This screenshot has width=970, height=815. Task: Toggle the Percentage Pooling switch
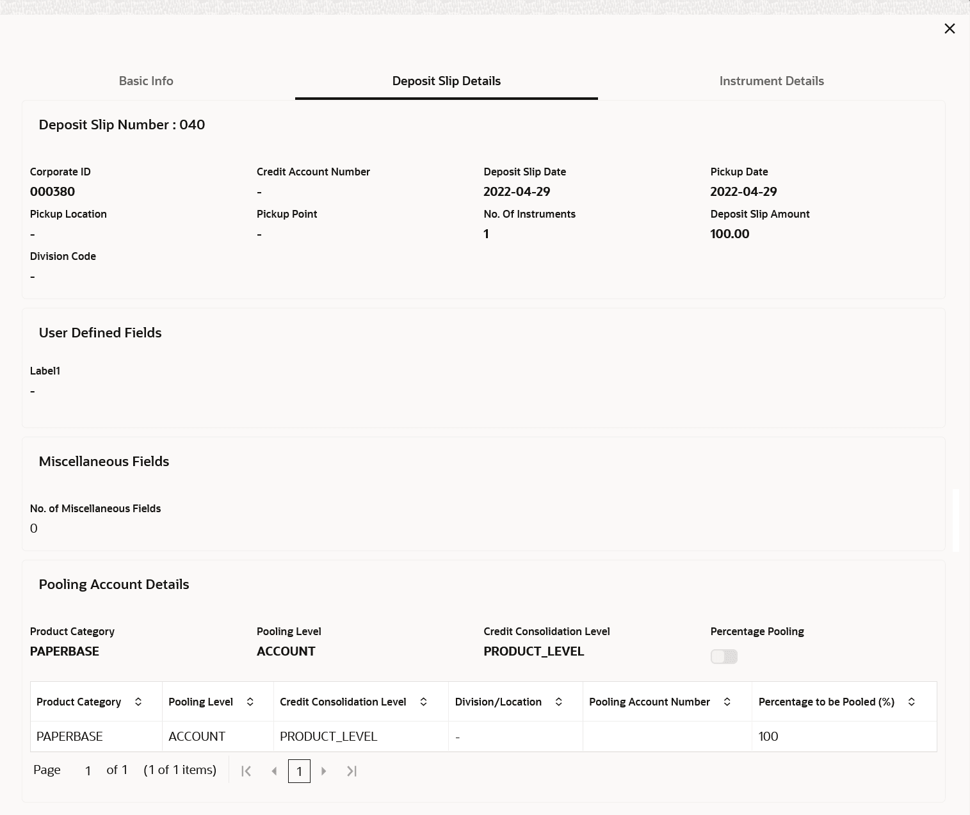tap(723, 657)
